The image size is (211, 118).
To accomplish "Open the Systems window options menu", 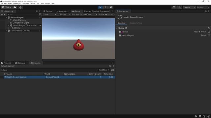I will tap(114, 66).
